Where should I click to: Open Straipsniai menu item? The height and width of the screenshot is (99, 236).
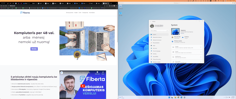point(85,13)
